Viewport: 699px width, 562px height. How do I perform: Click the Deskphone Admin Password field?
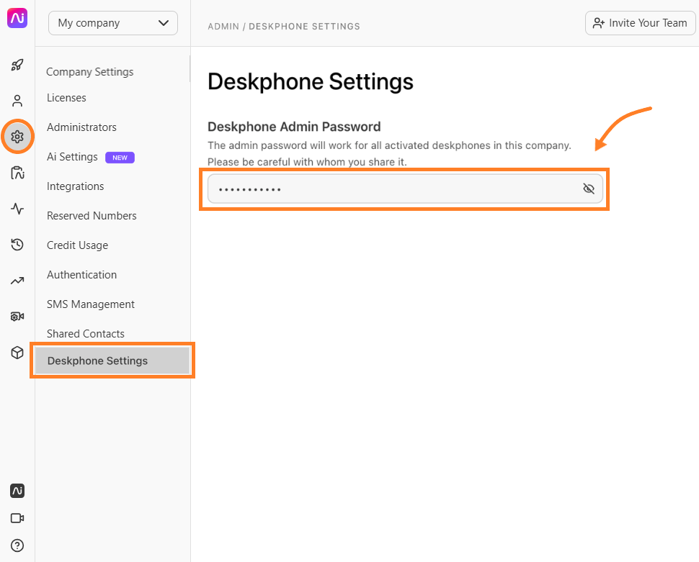(x=405, y=189)
